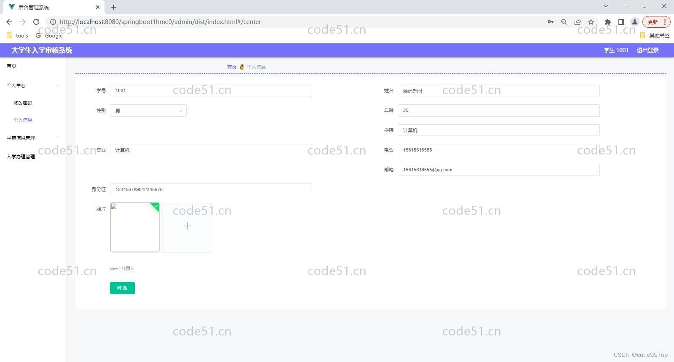Open the Google bookmark
The height and width of the screenshot is (362, 674).
pyautogui.click(x=49, y=36)
